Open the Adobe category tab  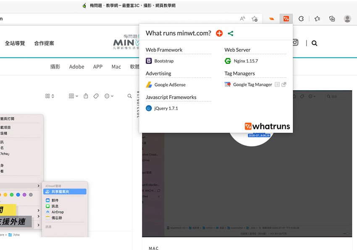(x=77, y=67)
